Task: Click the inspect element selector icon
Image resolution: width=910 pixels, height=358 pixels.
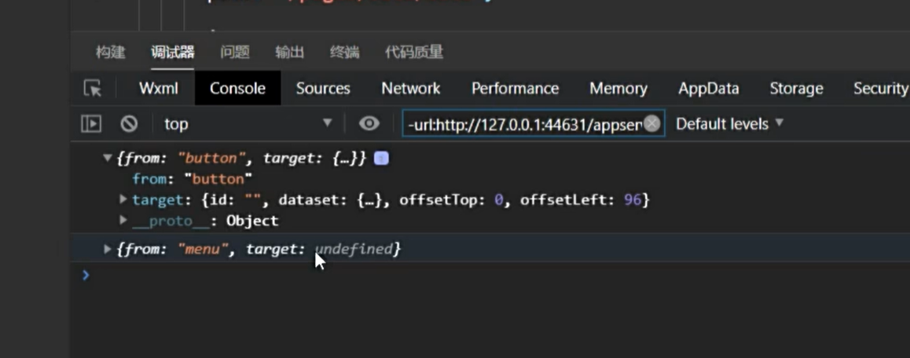Action: coord(93,89)
